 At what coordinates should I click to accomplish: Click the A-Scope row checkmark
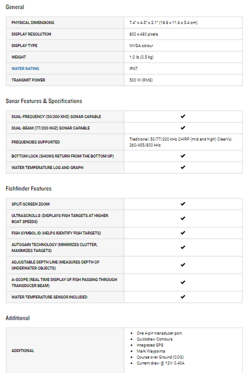pos(183,282)
